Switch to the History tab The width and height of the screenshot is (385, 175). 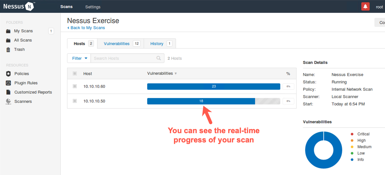[160, 44]
